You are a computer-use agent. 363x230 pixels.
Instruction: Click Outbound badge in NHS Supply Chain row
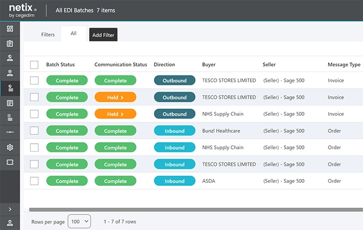coord(175,114)
